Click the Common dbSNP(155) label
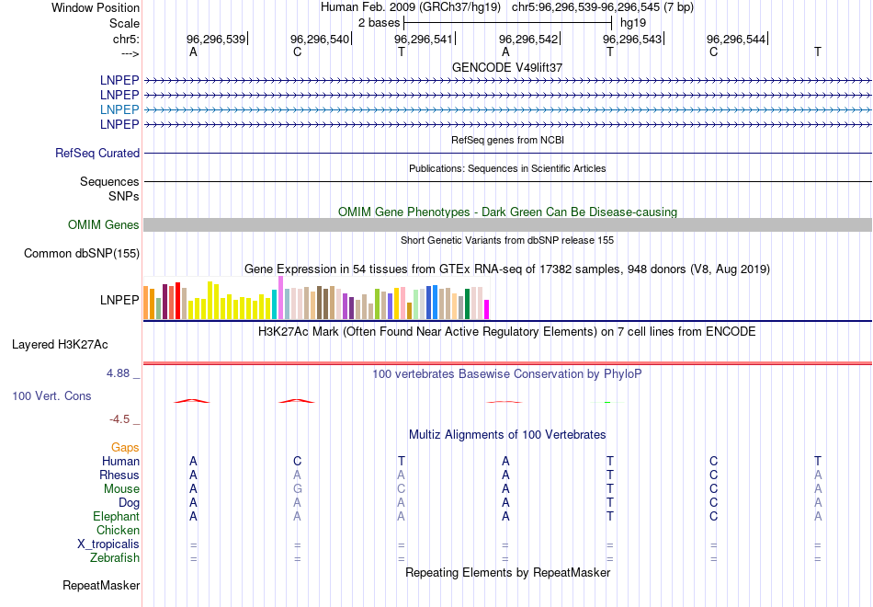This screenshot has height=607, width=873. [x=82, y=254]
